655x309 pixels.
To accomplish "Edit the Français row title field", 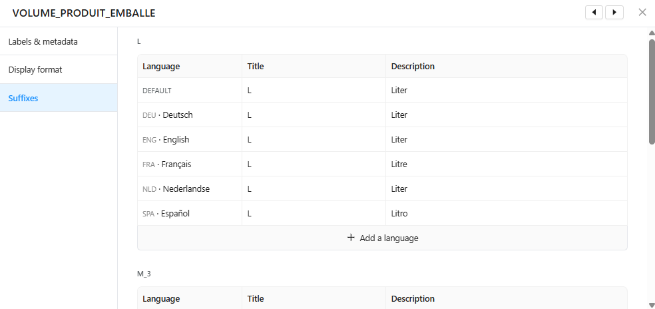I will tap(314, 164).
